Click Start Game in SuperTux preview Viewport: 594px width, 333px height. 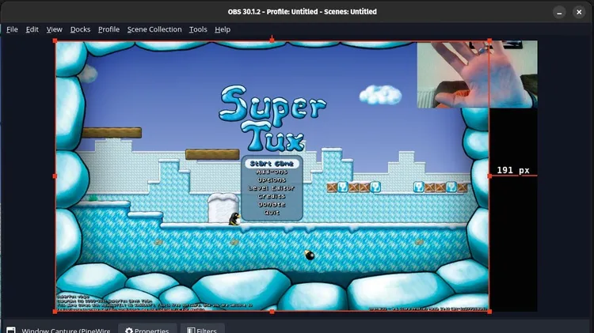pos(272,164)
